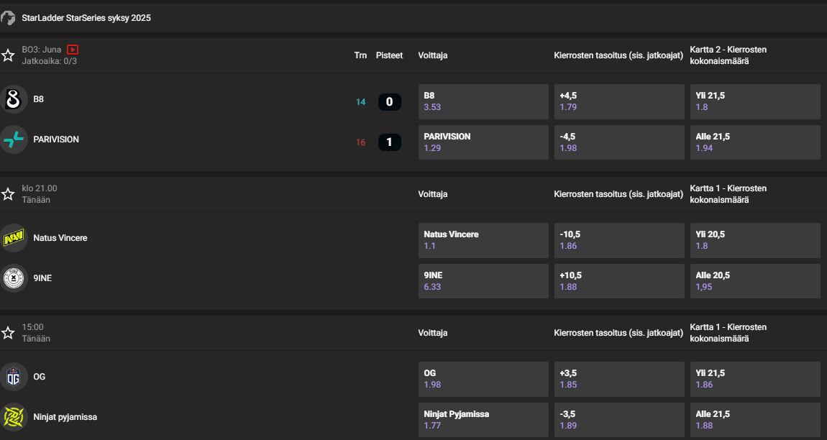827x440 pixels.
Task: Click the '15:00' start time
Action: pos(32,327)
